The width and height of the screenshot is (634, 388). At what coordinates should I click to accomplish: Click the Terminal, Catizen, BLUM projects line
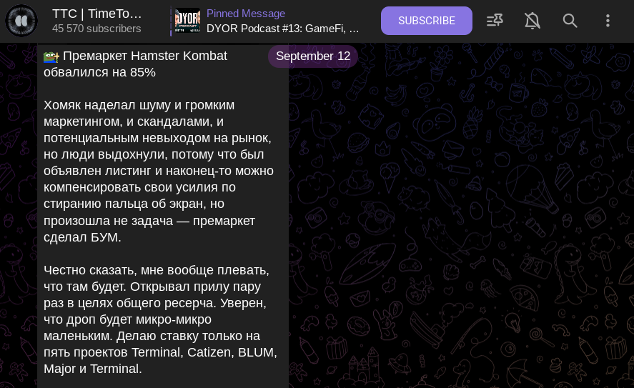click(160, 352)
